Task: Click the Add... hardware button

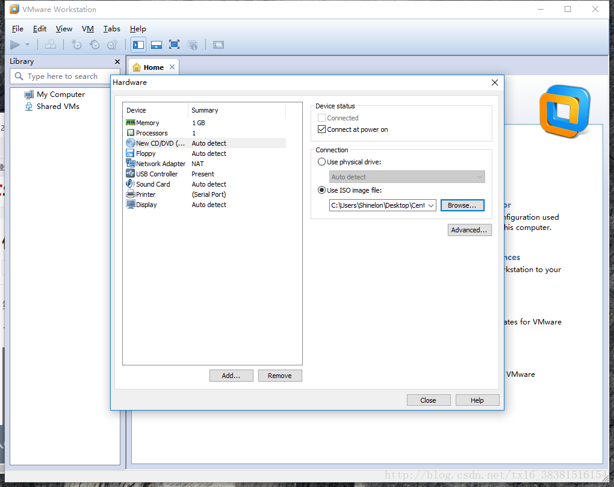Action: 231,376
